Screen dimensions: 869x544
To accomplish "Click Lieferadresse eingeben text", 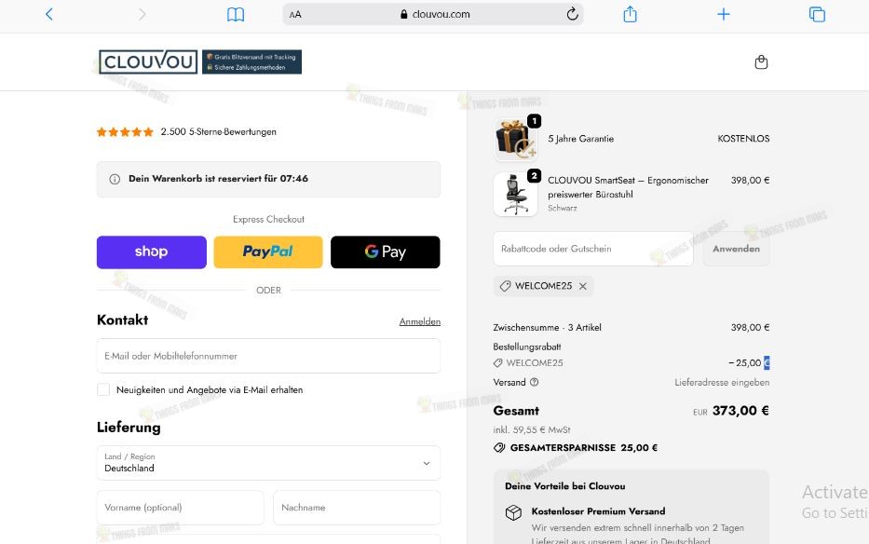I will tap(722, 382).
